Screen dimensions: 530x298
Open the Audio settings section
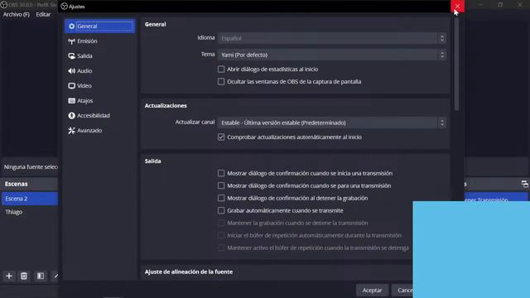[x=99, y=70]
